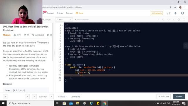The height and width of the screenshot is (106, 188).
Task: Click code line 'int len = prices.length;'
Action: coord(90,70)
